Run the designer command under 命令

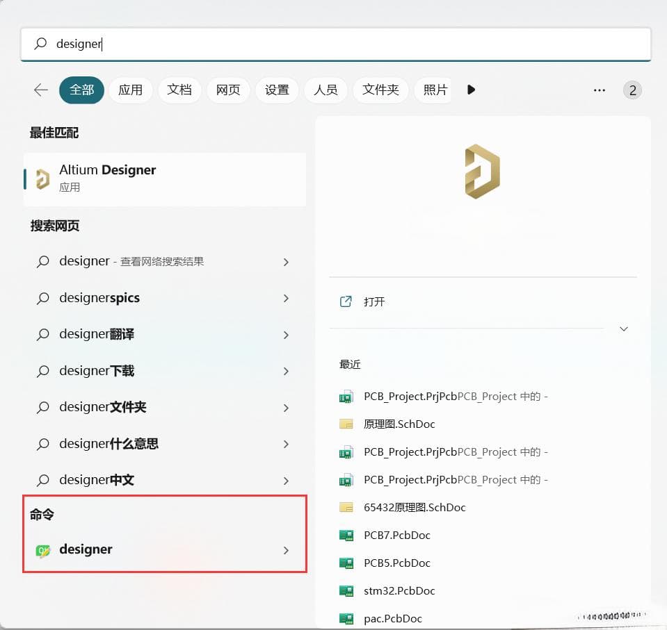click(x=165, y=549)
